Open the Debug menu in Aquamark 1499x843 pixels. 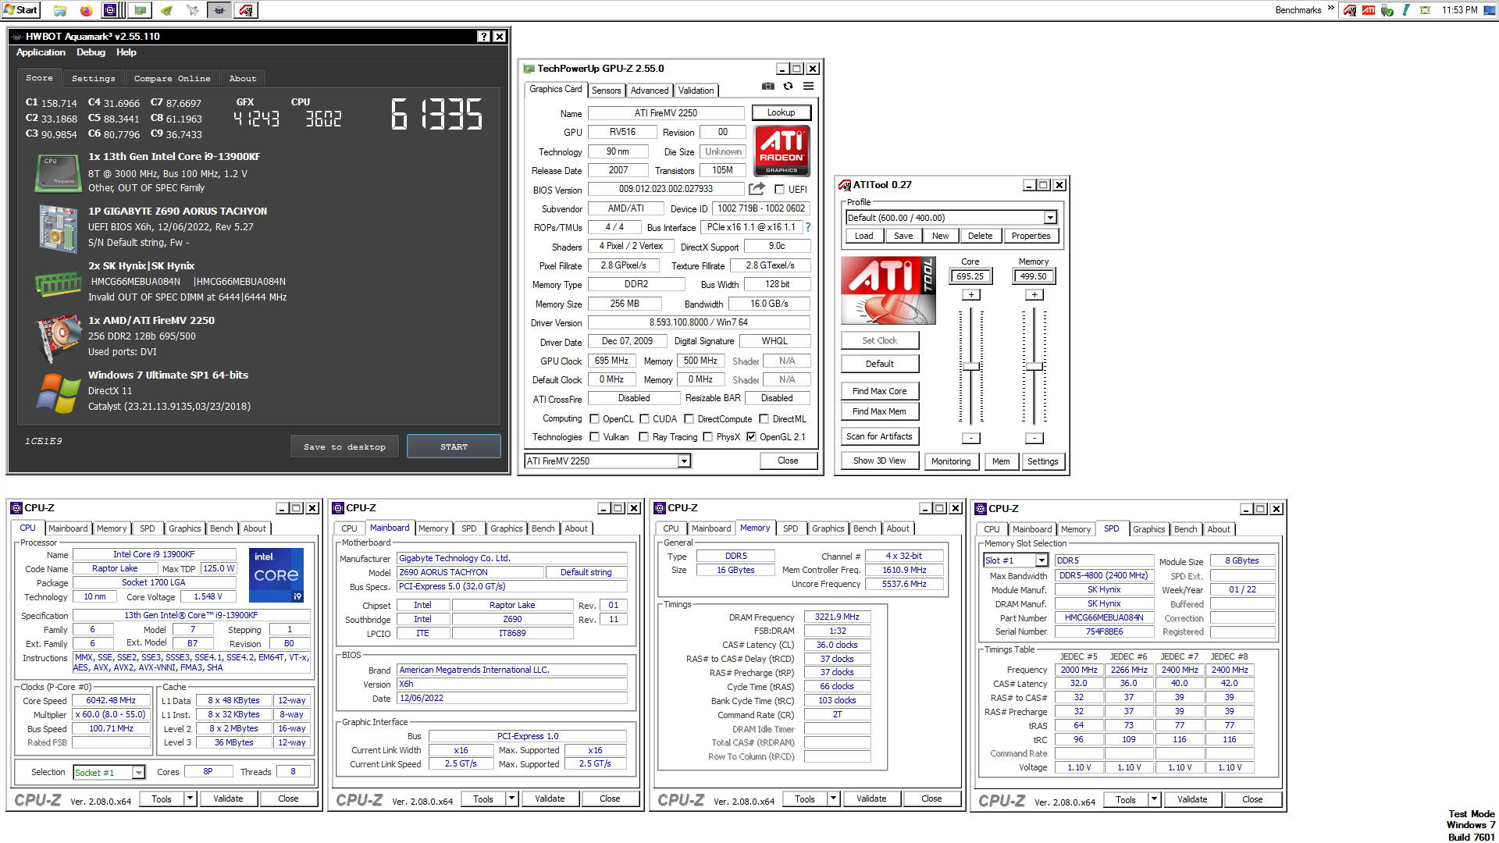(x=91, y=52)
